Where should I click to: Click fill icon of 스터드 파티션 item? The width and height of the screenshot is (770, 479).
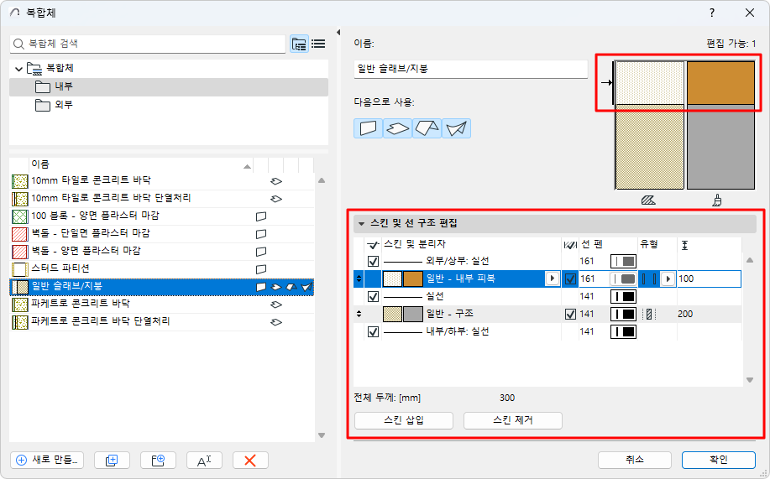pyautogui.click(x=19, y=269)
